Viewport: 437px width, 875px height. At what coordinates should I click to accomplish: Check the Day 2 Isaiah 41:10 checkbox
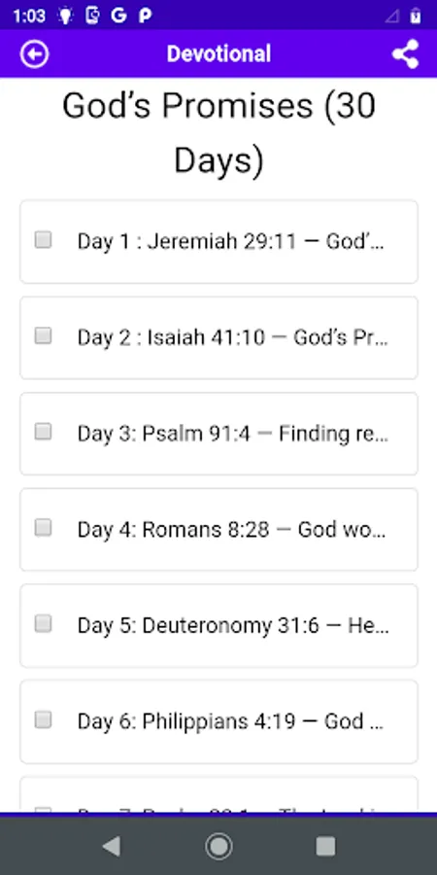point(43,336)
